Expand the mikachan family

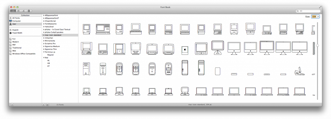click(44, 38)
